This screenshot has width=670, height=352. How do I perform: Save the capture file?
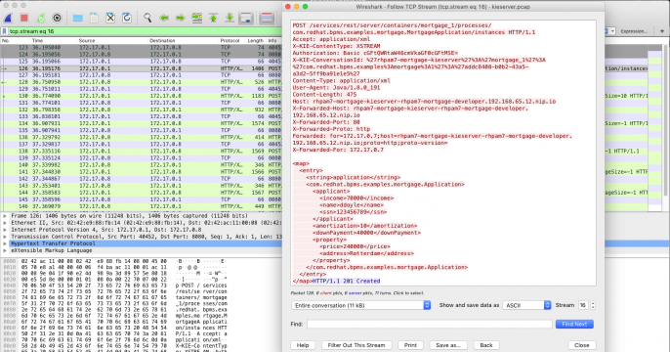(94, 18)
